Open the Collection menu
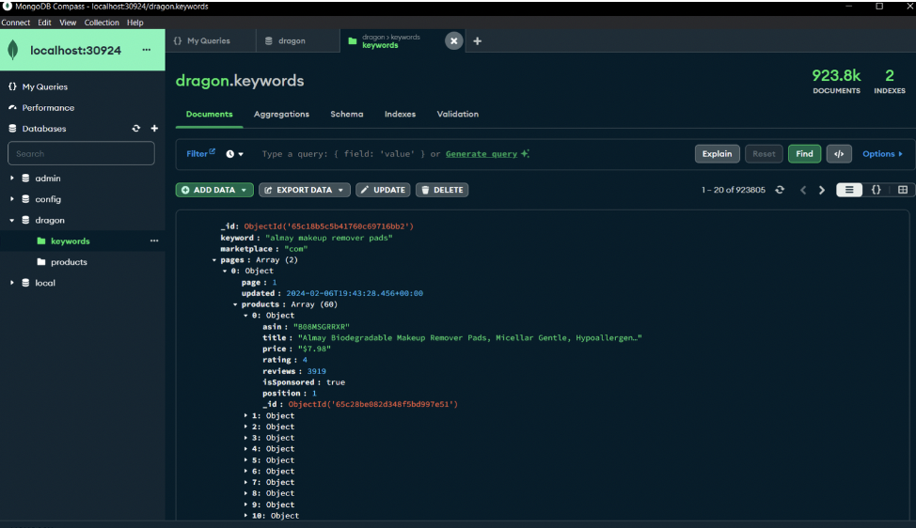This screenshot has height=528, width=916. click(102, 23)
